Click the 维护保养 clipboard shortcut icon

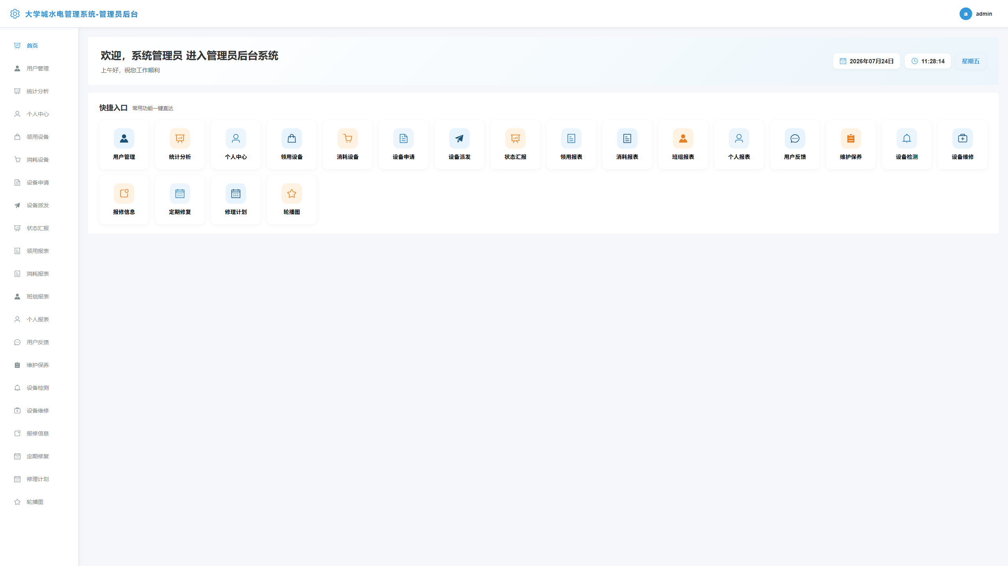(x=850, y=138)
